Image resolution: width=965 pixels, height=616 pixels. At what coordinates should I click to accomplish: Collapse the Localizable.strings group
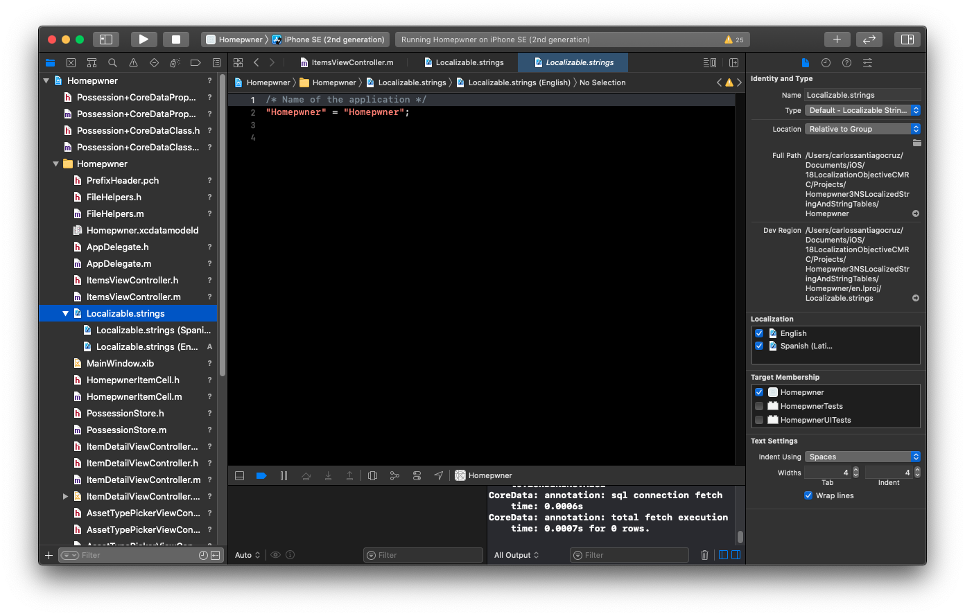pyautogui.click(x=66, y=313)
